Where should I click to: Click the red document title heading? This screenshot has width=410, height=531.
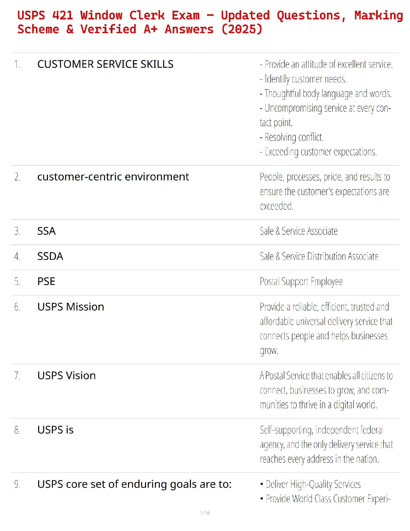coord(210,22)
